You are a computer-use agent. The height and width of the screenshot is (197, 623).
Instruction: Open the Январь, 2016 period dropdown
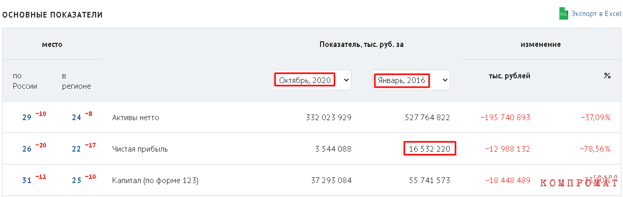pos(411,80)
